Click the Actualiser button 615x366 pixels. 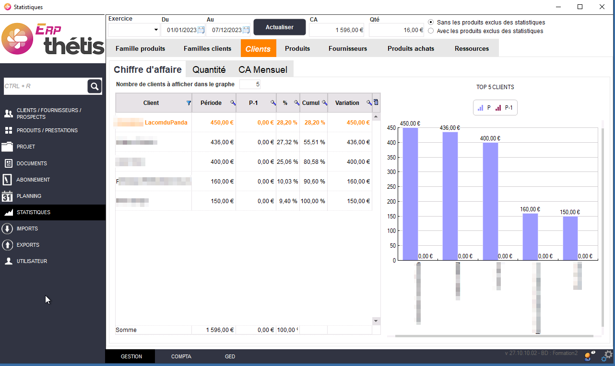pyautogui.click(x=279, y=27)
